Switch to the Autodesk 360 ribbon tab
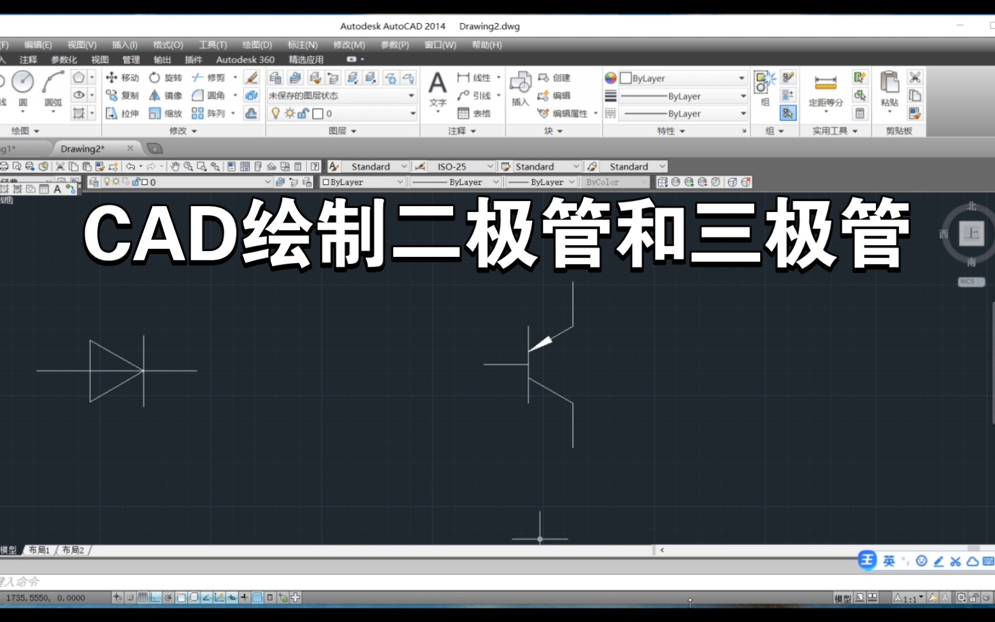This screenshot has height=622, width=995. point(245,60)
